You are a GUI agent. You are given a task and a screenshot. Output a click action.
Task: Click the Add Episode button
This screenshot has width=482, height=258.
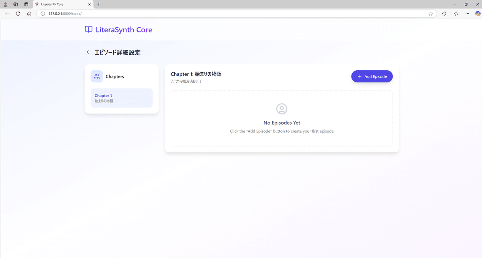[x=372, y=76]
